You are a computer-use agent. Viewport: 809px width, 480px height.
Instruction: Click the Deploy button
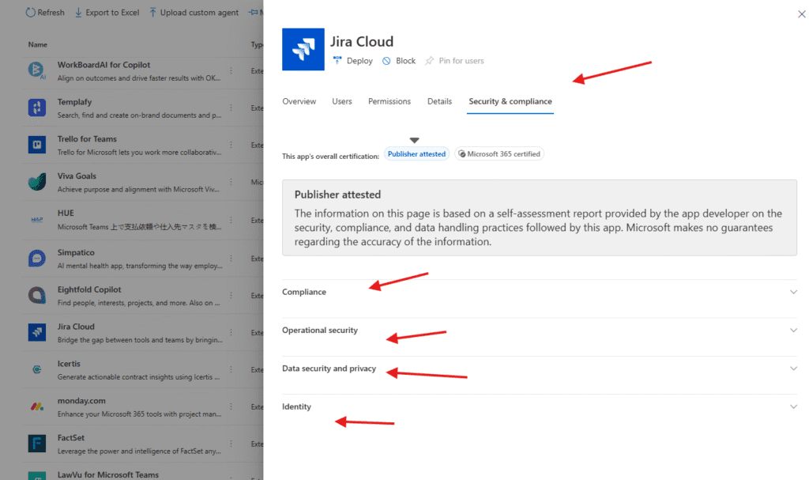[x=352, y=61]
